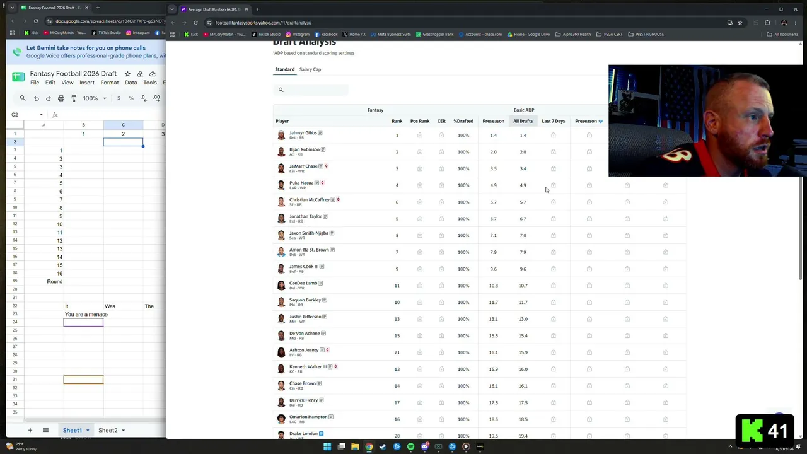The height and width of the screenshot is (454, 807).
Task: Reload the Yahoo draft analysis page
Action: pyautogui.click(x=195, y=23)
